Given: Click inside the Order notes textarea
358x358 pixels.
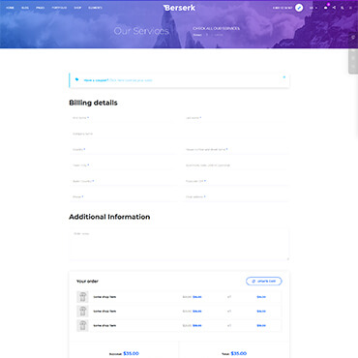Looking at the screenshot, I should coord(179,245).
